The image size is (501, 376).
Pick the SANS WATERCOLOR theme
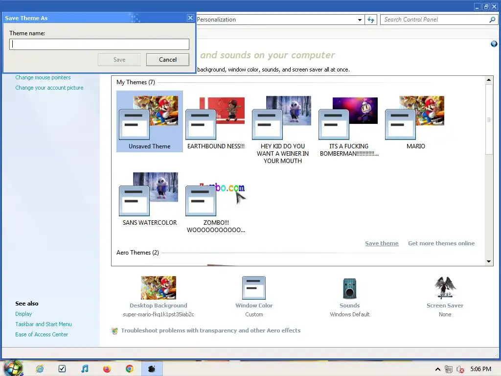tap(149, 198)
